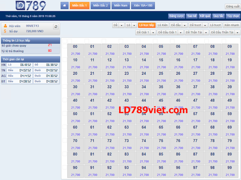This screenshot has width=241, height=180.
Task: Choose number 79 cell
Action: pyautogui.click(x=230, y=144)
